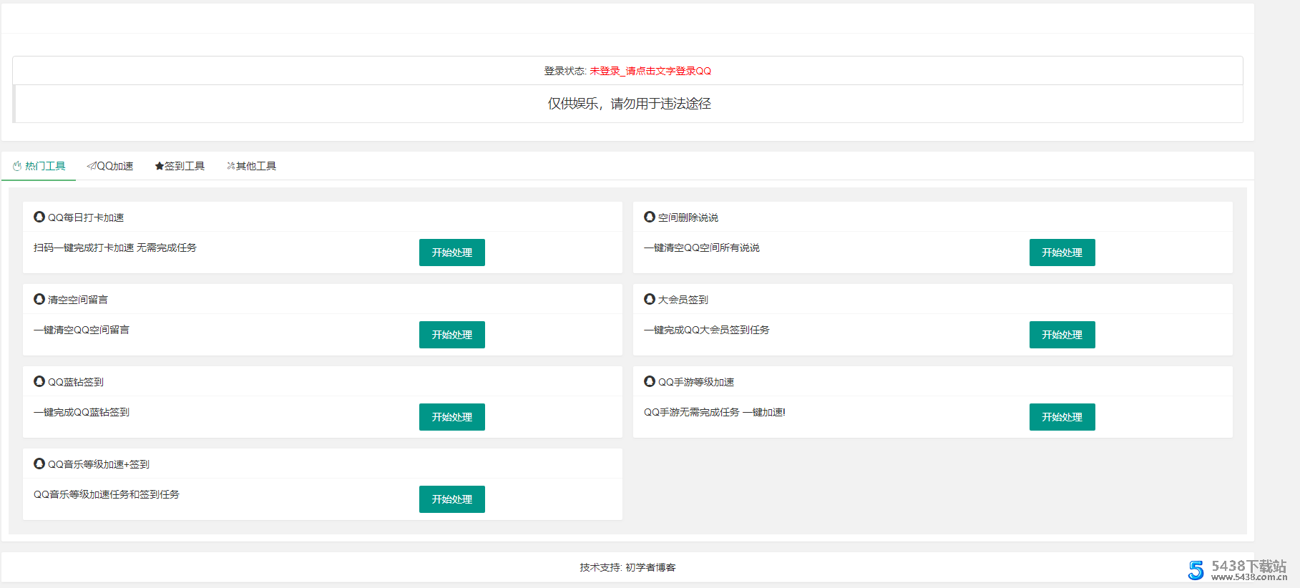Click the QQ penguin icon beside 空间删除说说

point(650,217)
